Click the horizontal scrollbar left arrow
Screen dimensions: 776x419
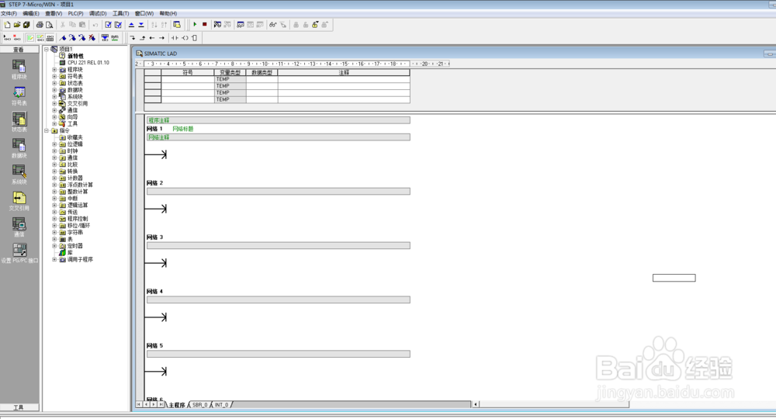pyautogui.click(x=475, y=404)
